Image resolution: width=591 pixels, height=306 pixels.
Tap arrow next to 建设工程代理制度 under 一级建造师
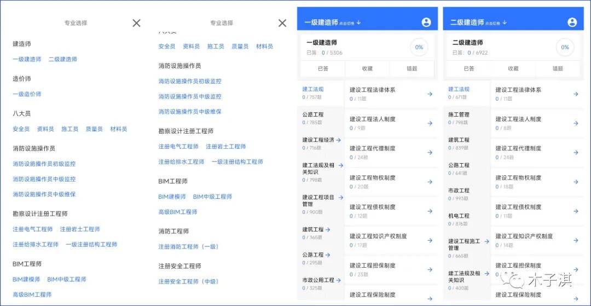coord(430,153)
